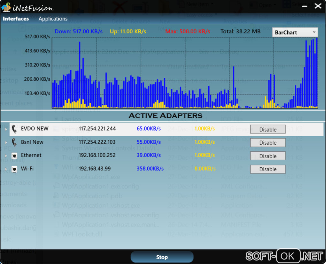
Task: Click the 55.00KB/s download speed value
Action: [149, 142]
